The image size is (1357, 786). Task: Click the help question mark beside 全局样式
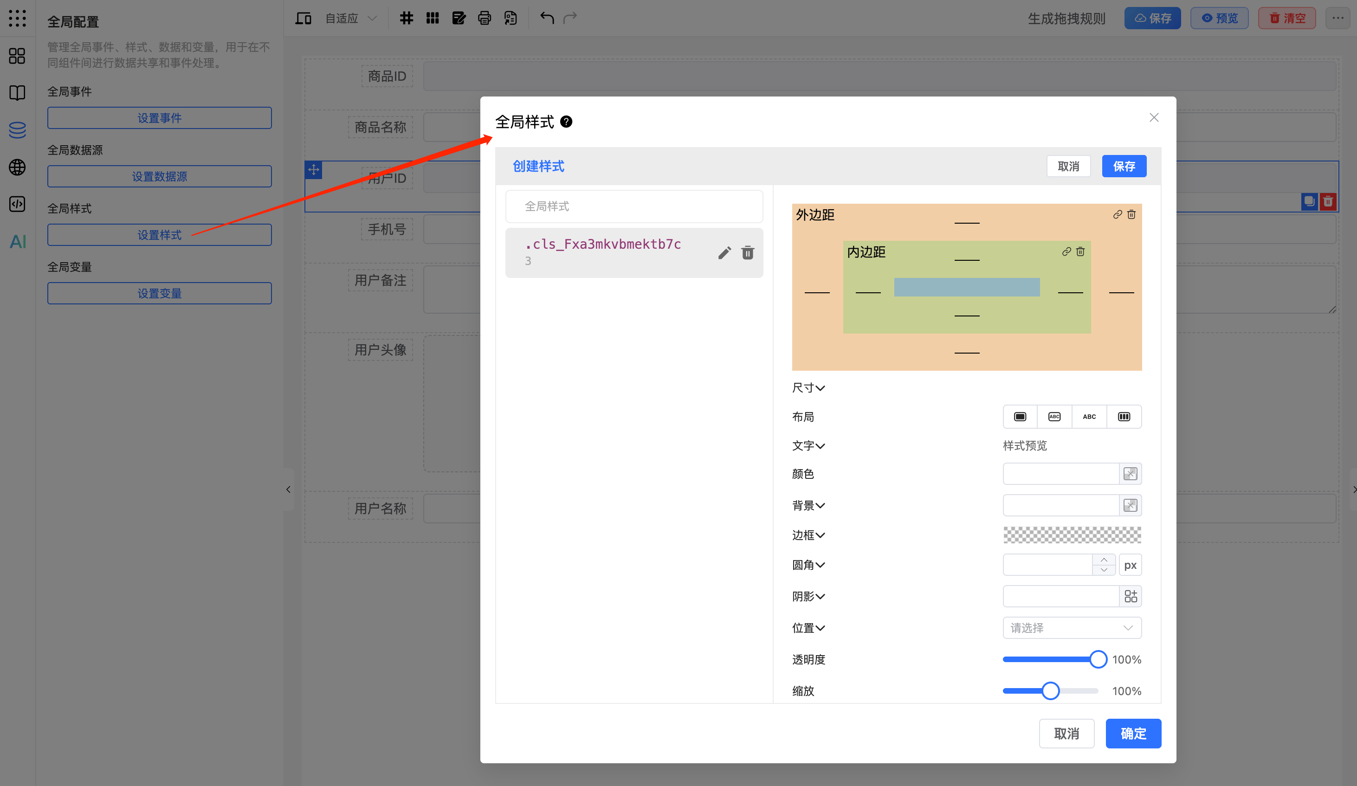(x=566, y=122)
